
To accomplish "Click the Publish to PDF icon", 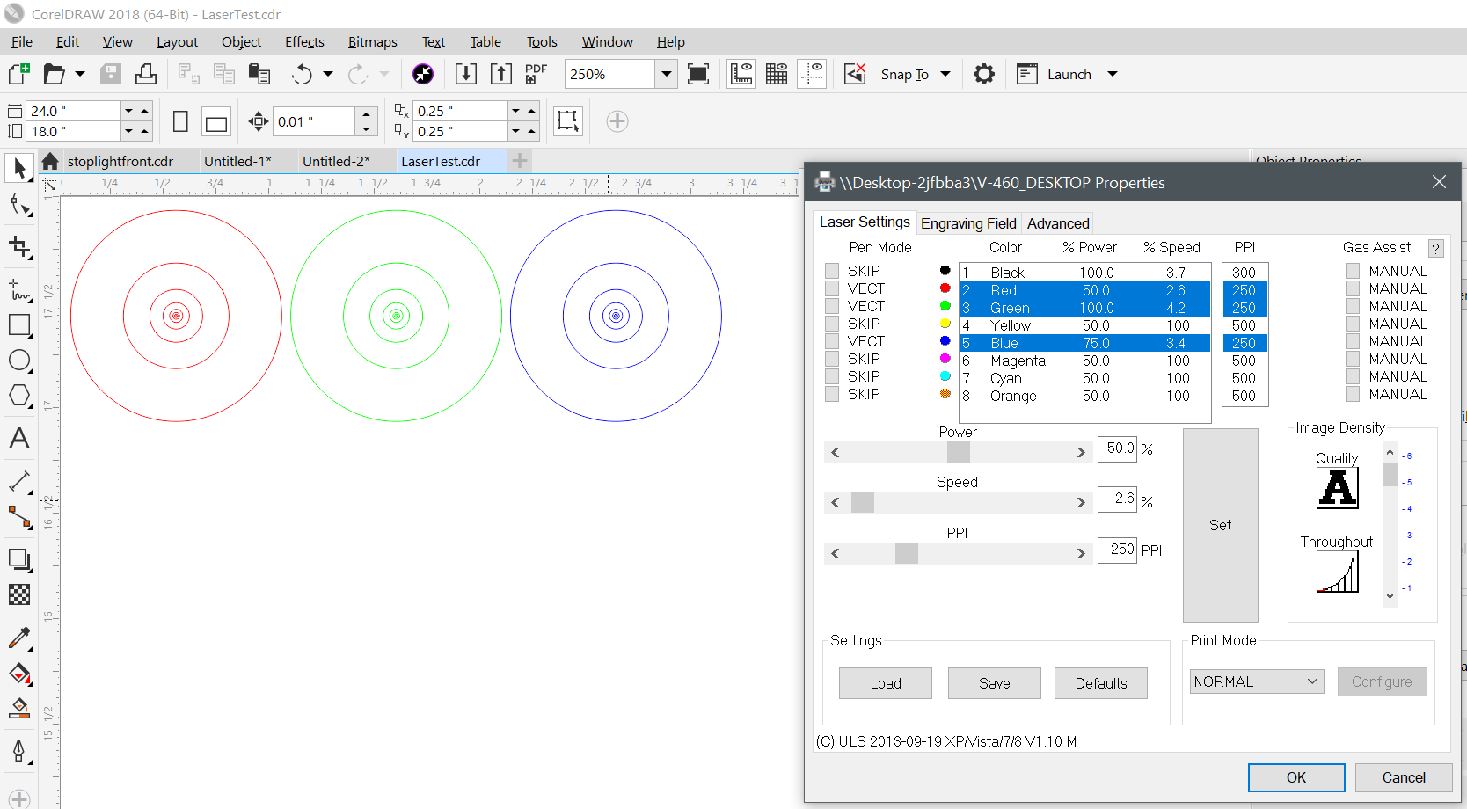I will [536, 74].
